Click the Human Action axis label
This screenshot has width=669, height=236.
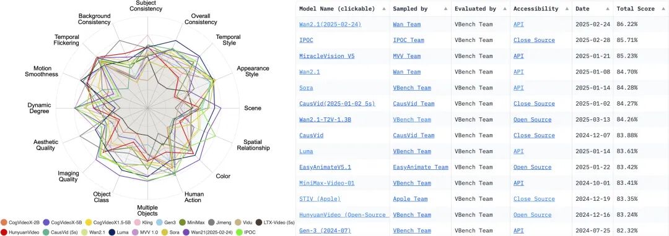coord(194,197)
